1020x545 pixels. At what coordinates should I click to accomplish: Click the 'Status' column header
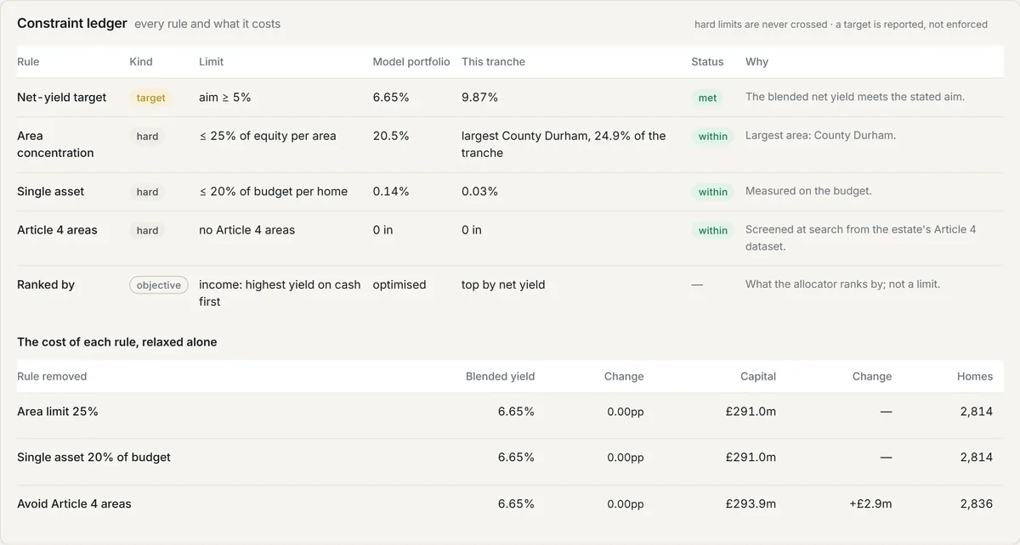[707, 62]
